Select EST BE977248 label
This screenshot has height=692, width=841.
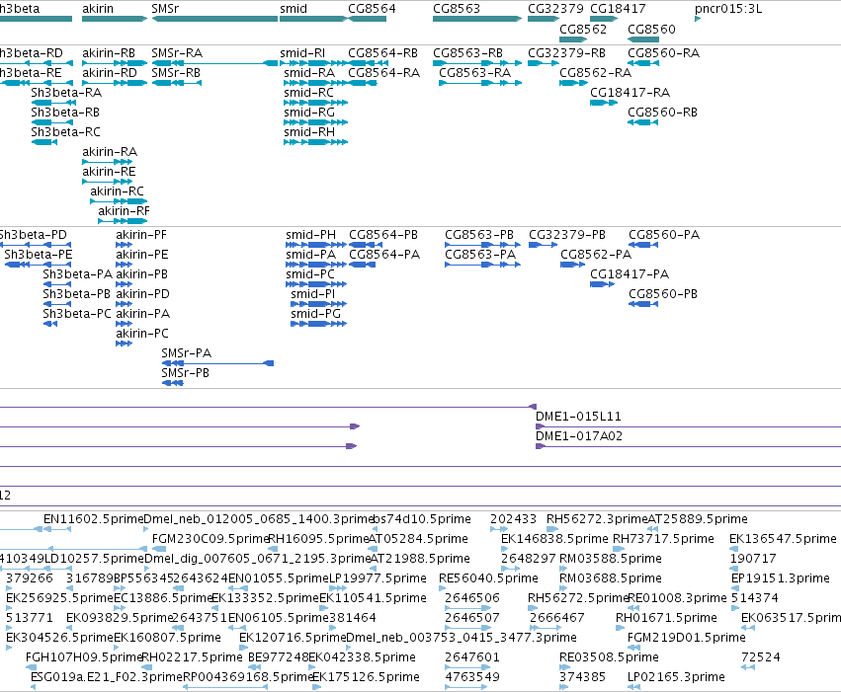pyautogui.click(x=279, y=658)
